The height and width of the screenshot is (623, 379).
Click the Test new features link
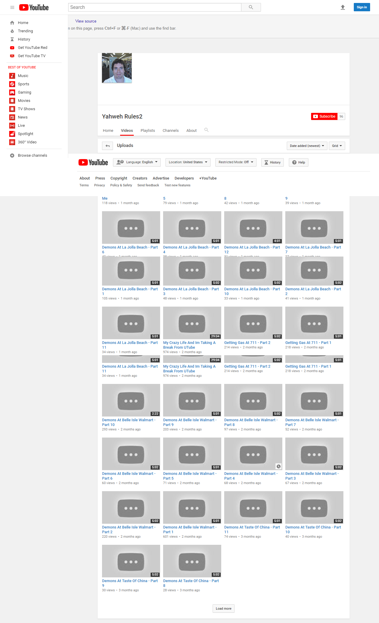pyautogui.click(x=177, y=185)
